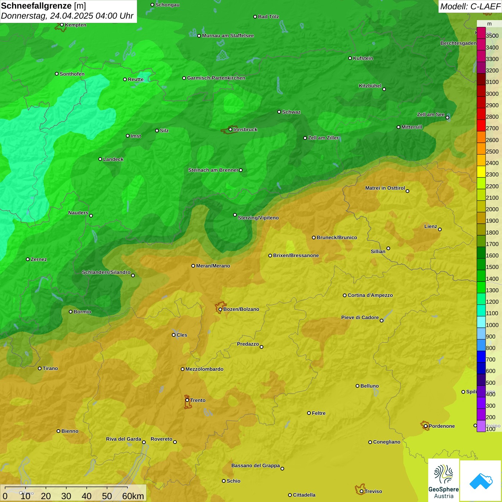Click the Sterzing/Vipiteno marker dot
Image resolution: width=502 pixels, height=502 pixels.
coord(235,215)
